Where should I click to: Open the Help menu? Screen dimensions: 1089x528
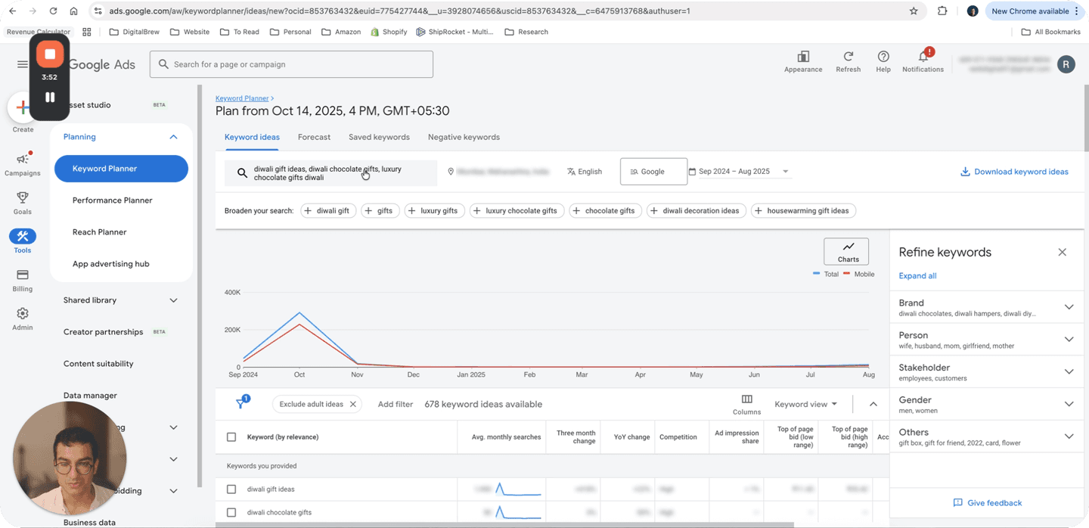click(883, 62)
